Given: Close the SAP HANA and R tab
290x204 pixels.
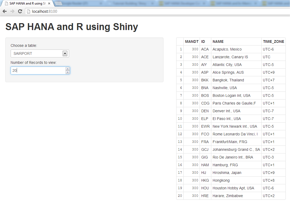Looking at the screenshot, I should [49, 3].
